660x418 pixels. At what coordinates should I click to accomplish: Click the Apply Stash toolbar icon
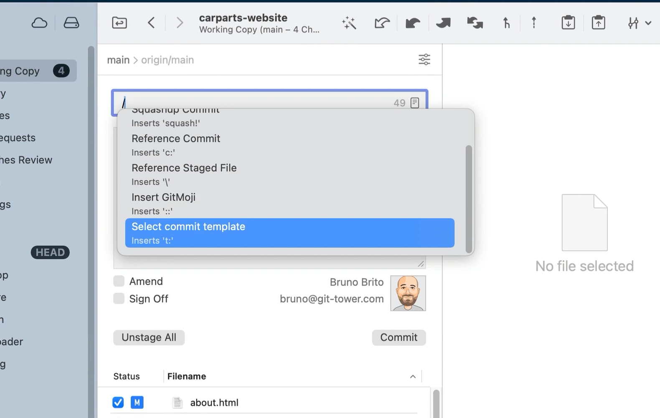(x=598, y=23)
